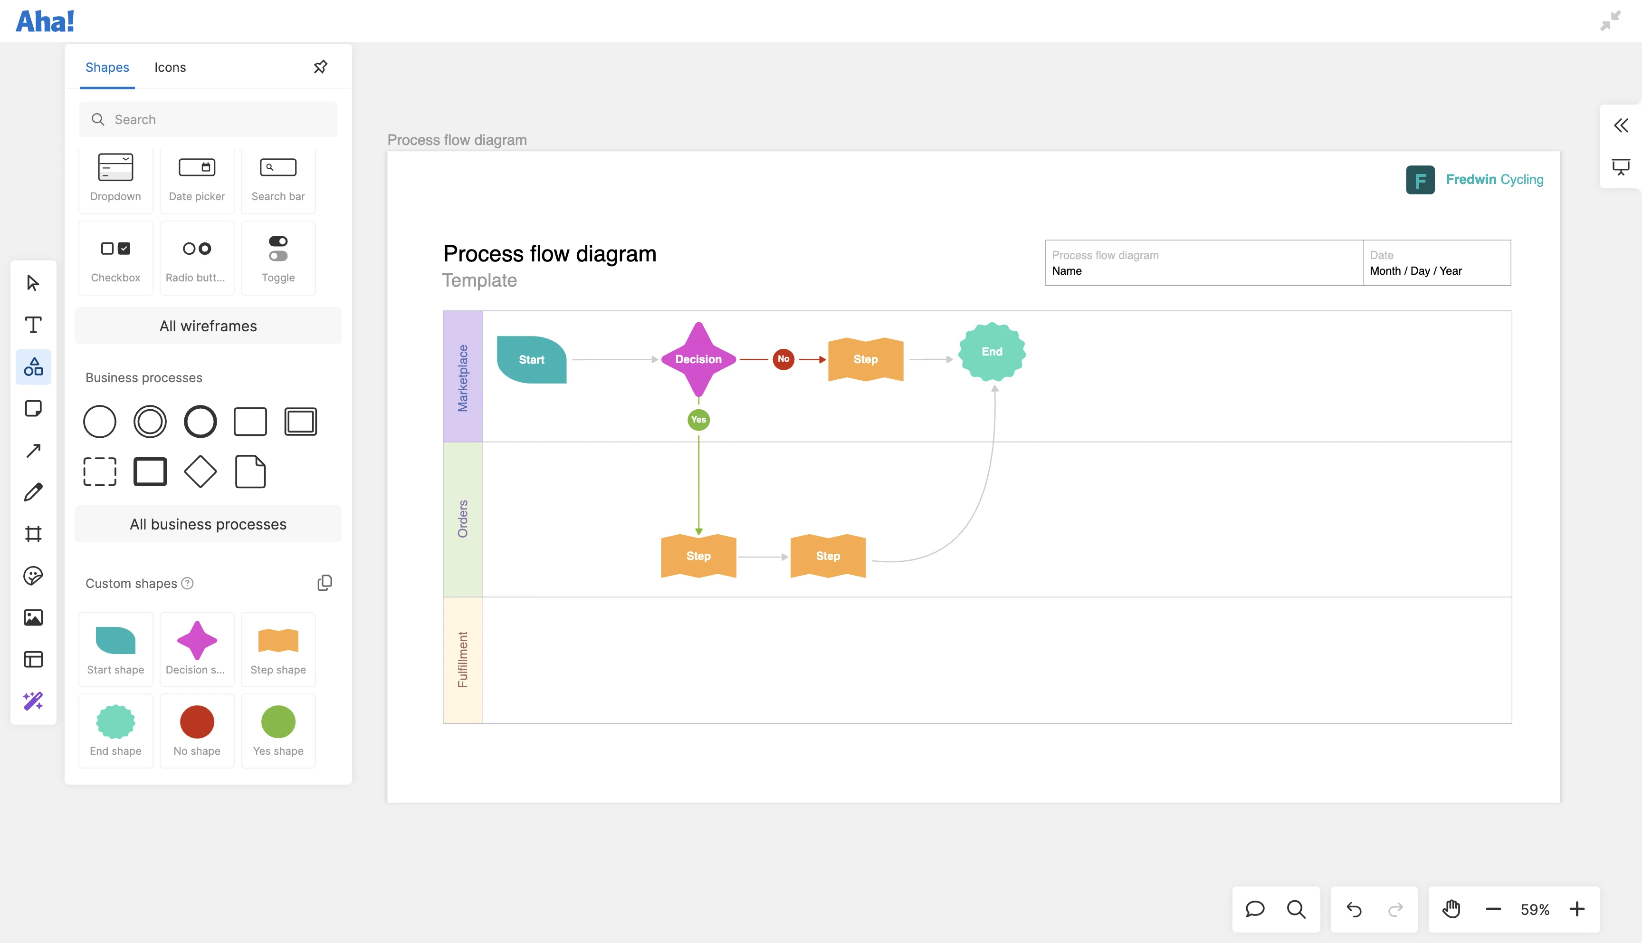Select the pencil drawing tool
Screen dimensions: 1642x943
point(33,492)
